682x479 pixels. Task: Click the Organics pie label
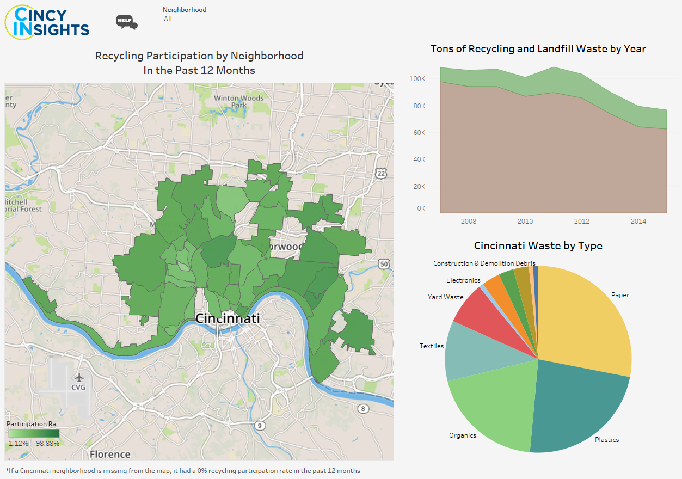[x=463, y=435]
